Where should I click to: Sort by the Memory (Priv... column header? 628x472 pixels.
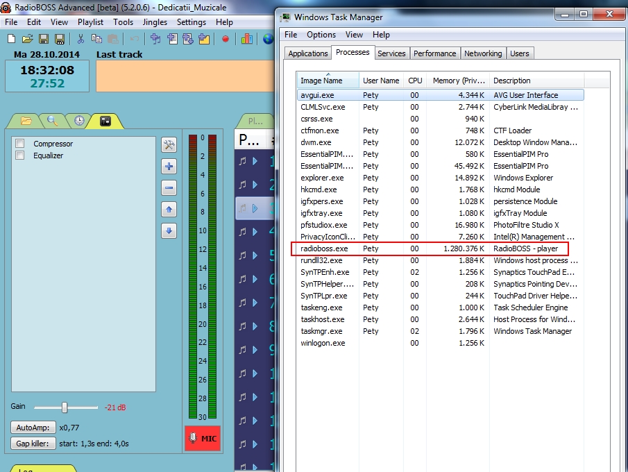[458, 81]
